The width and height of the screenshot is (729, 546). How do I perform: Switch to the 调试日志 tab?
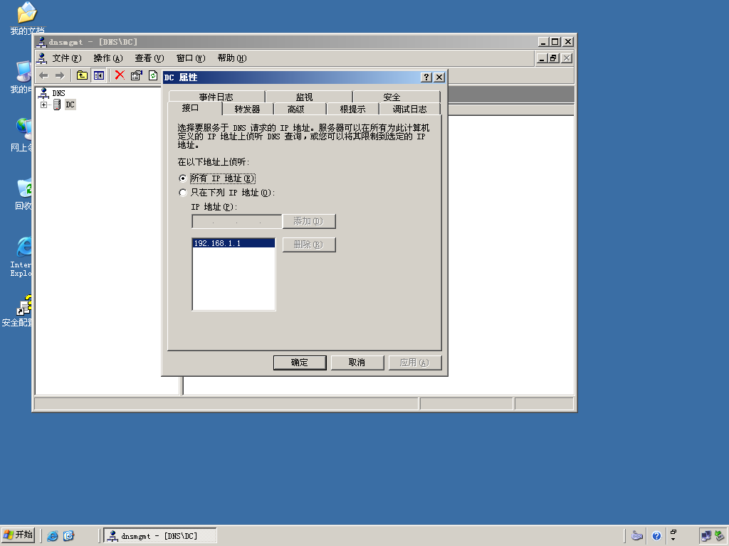409,109
